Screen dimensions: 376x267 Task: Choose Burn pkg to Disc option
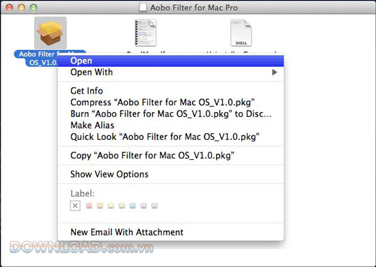click(x=171, y=114)
